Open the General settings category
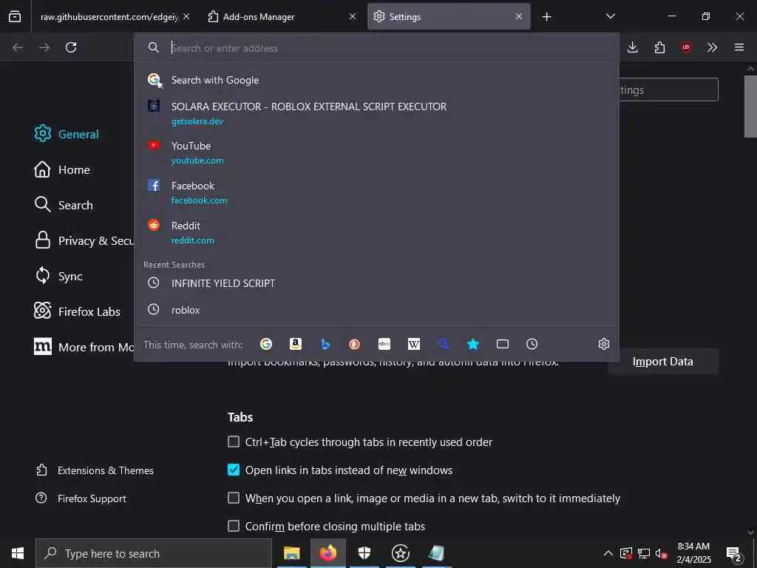The width and height of the screenshot is (757, 568). [67, 134]
